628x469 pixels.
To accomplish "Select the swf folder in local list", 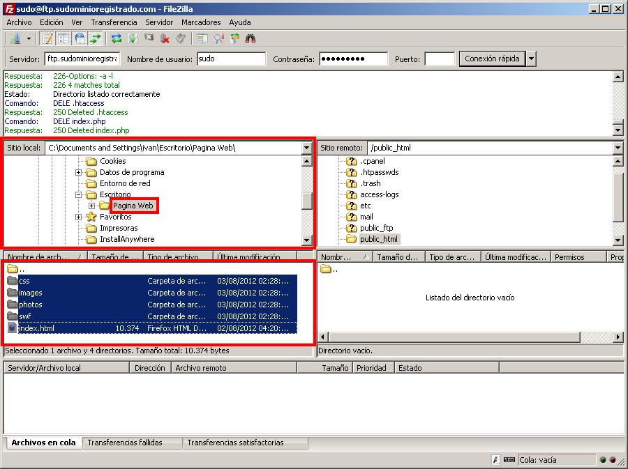I will pos(152,316).
